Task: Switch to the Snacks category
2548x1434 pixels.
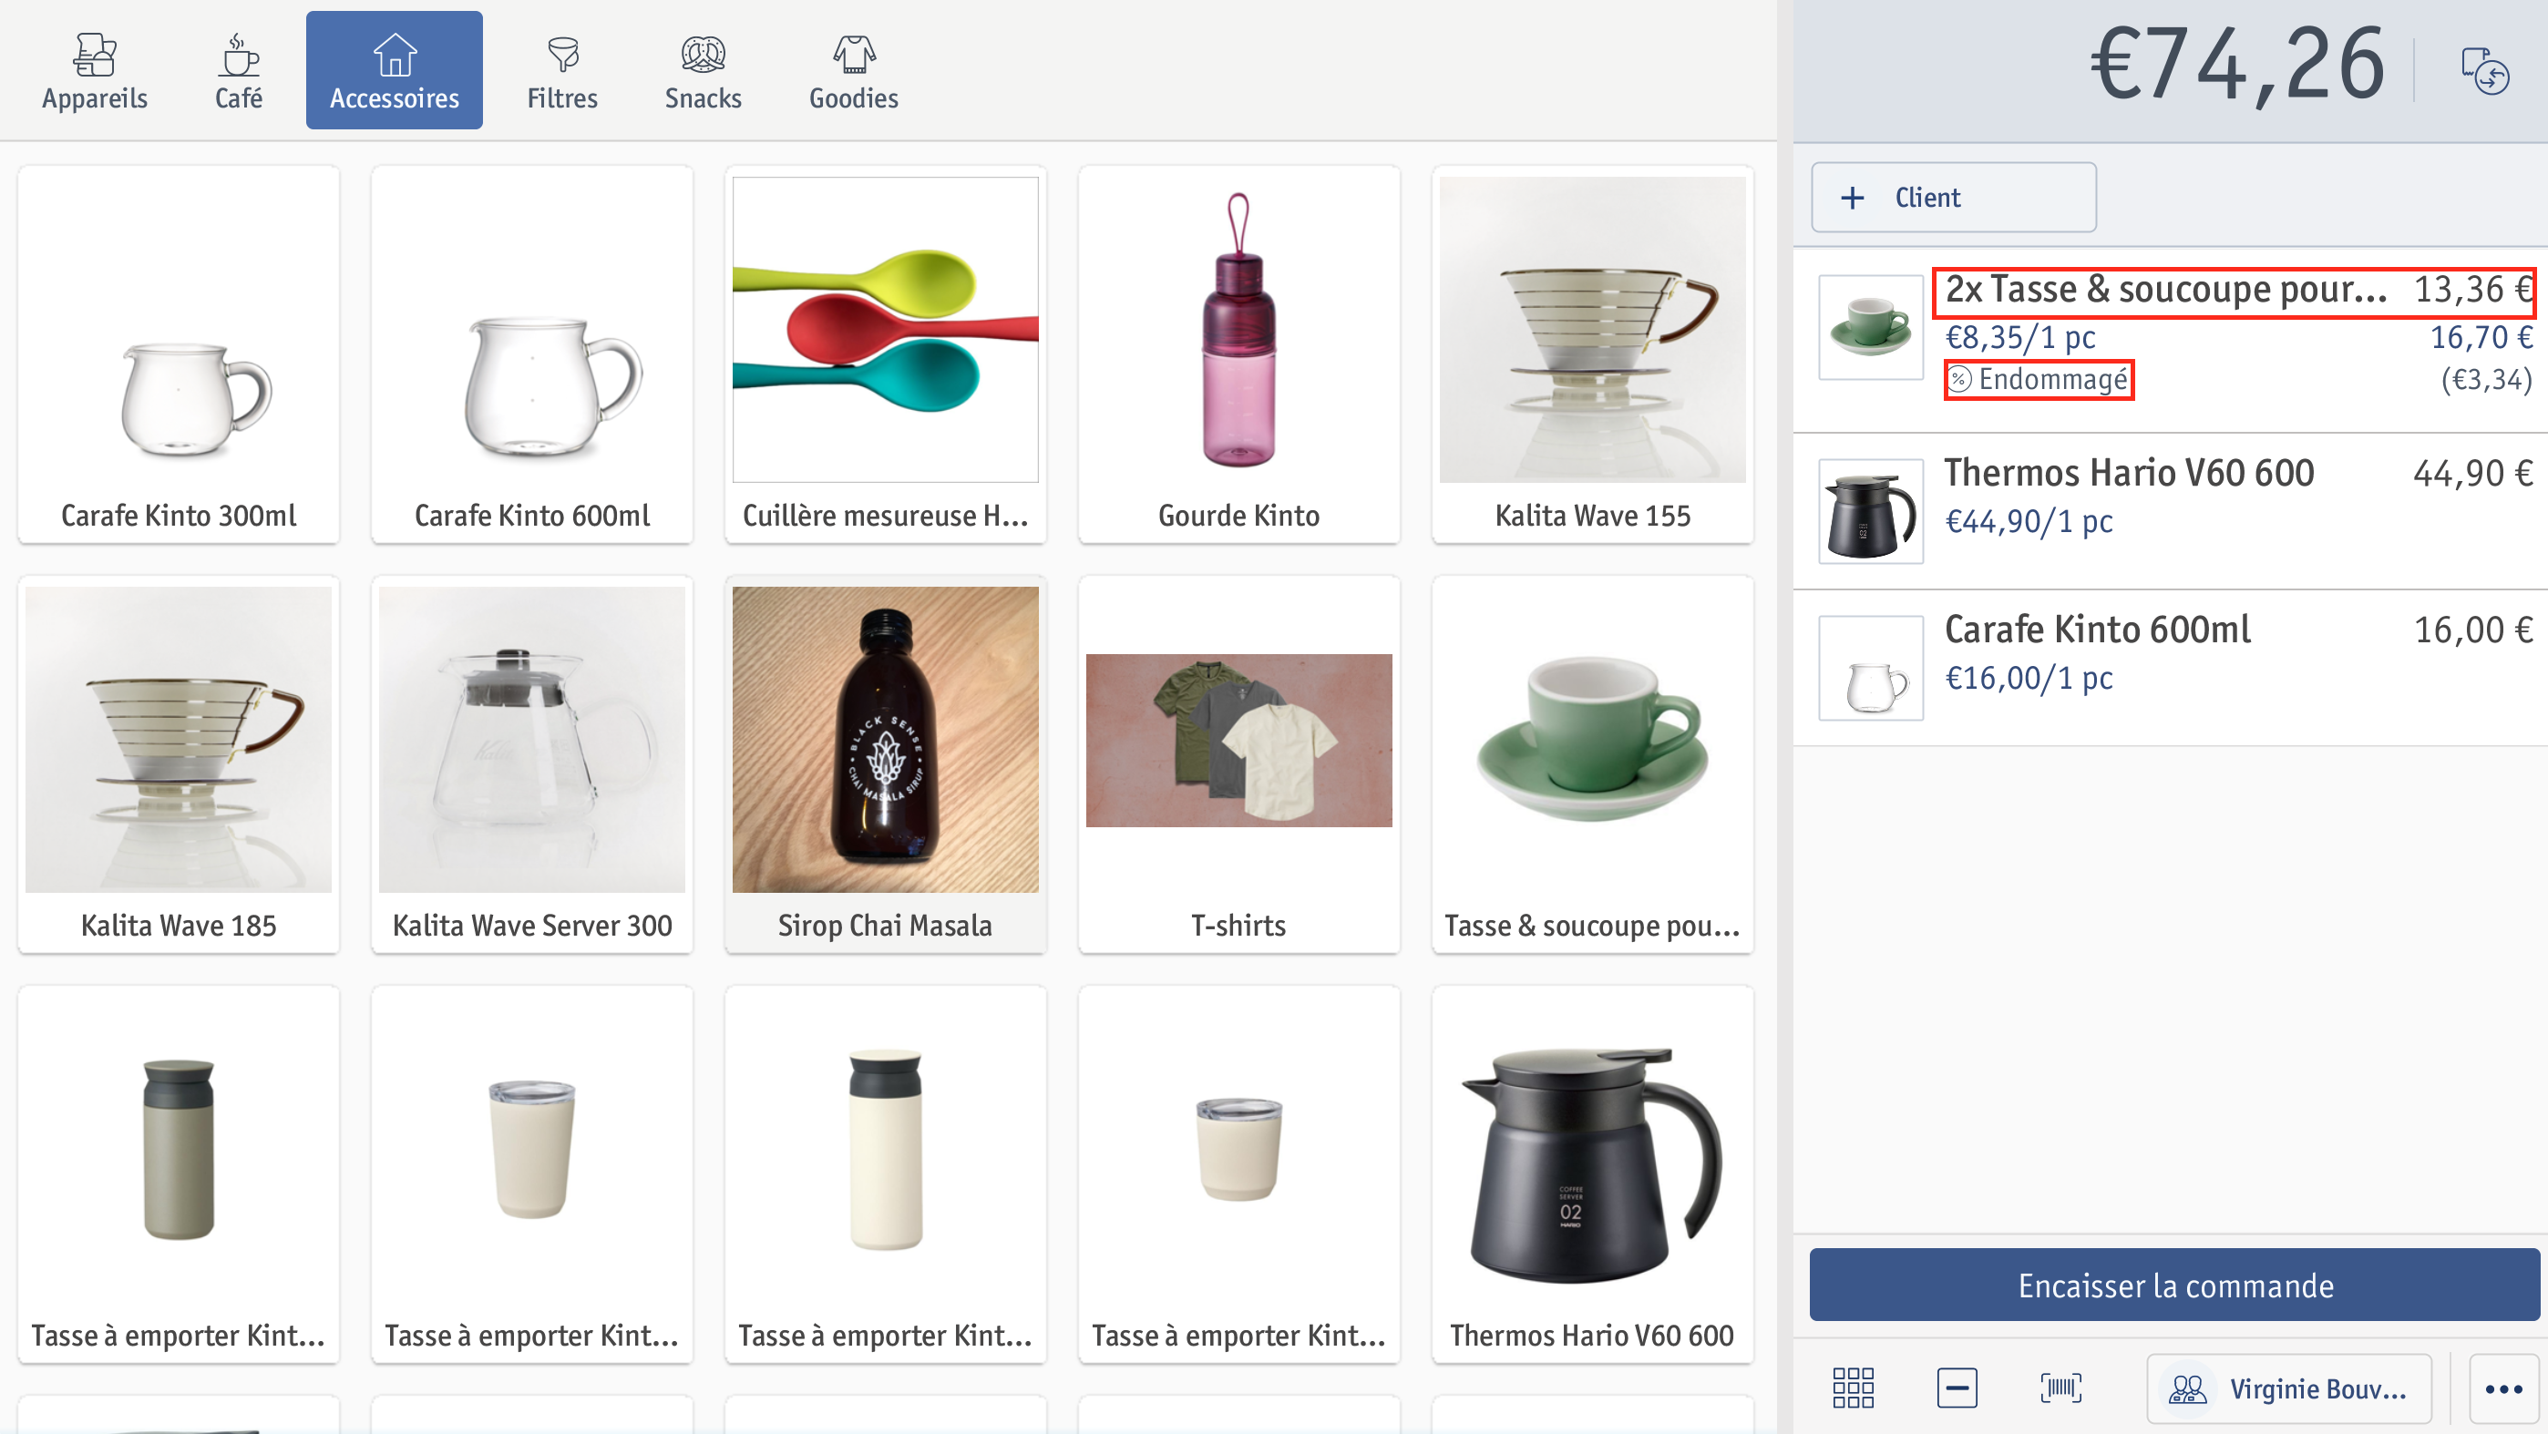Action: pos(704,71)
